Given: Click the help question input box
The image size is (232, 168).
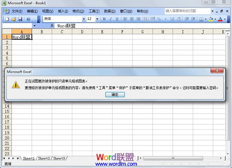Looking at the screenshot, I should 188,11.
